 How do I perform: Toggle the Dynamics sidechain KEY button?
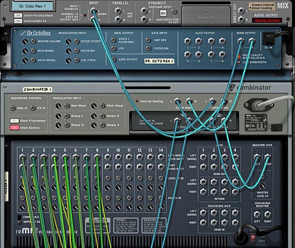click(163, 13)
